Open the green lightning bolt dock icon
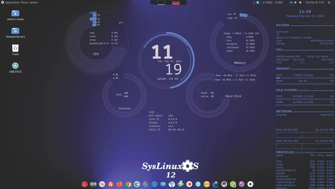Screen dimensions: 335x189 coord(180,184)
